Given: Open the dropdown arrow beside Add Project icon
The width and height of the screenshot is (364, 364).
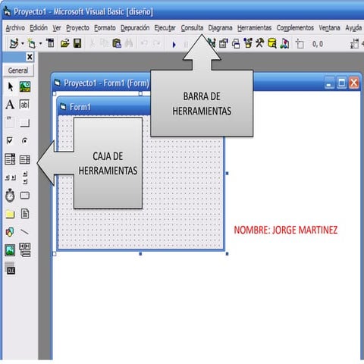Looking at the screenshot, I should [23, 44].
